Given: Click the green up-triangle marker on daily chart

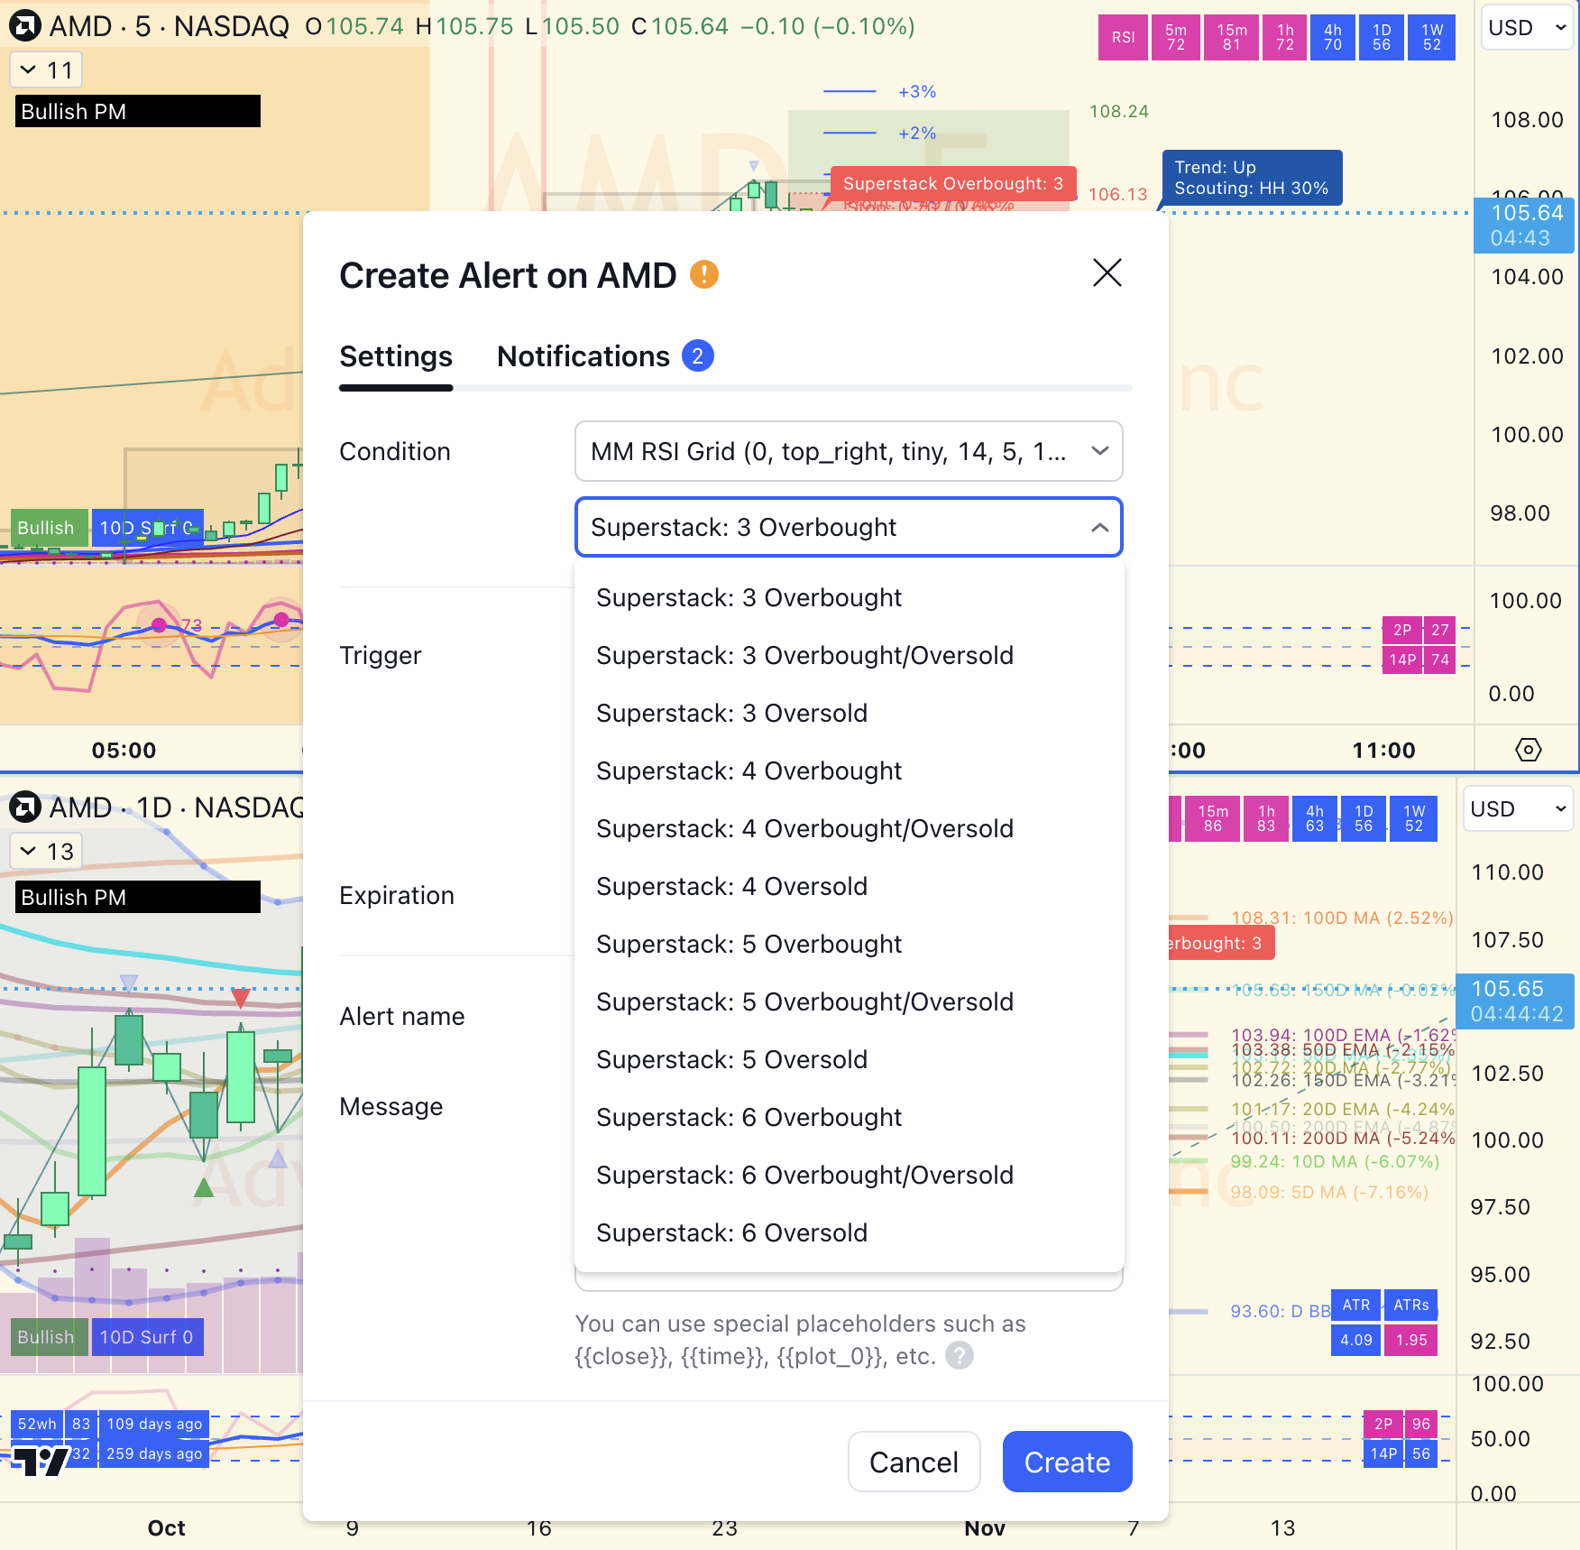Looking at the screenshot, I should coord(204,1187).
